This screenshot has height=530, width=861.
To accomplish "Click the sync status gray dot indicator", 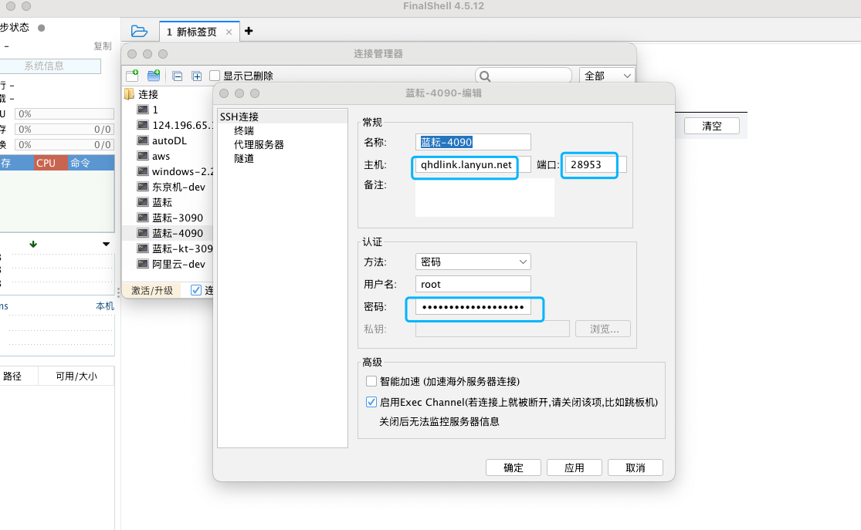I will pyautogui.click(x=41, y=28).
